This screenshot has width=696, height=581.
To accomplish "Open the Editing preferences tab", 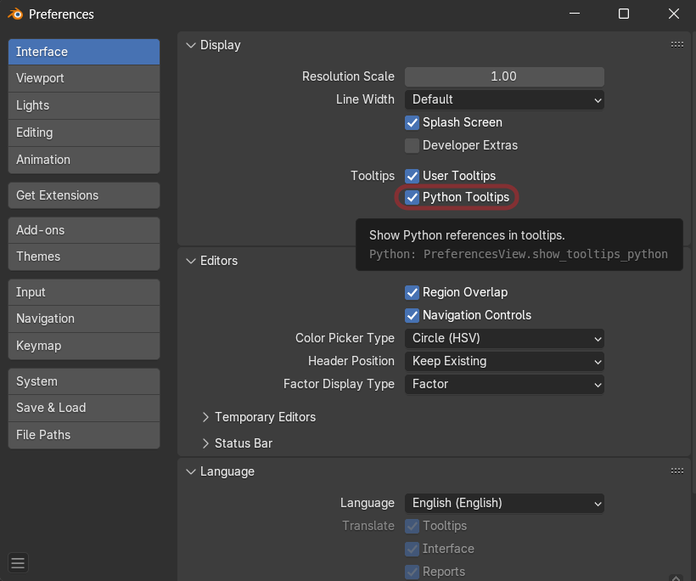I will (84, 133).
